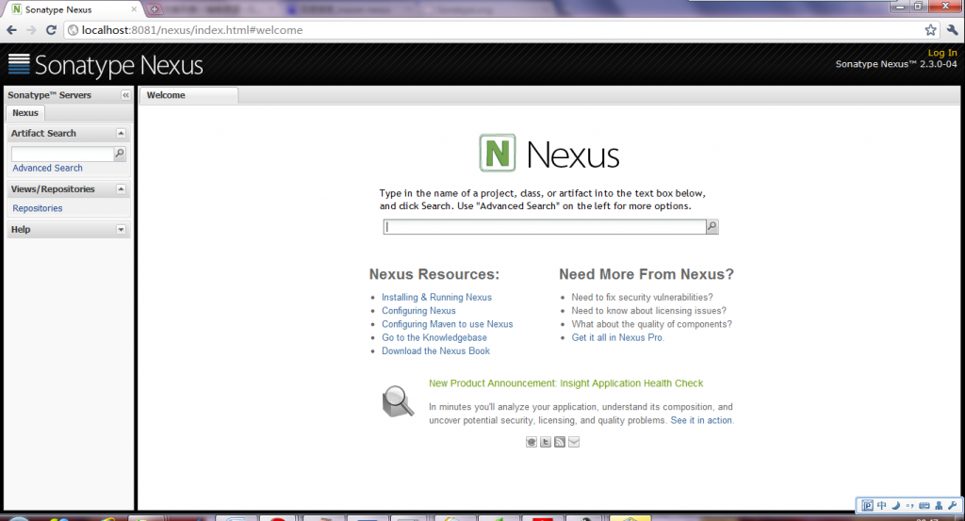Reload the page using the refresh icon
Screen dimensions: 965x521
51,29
